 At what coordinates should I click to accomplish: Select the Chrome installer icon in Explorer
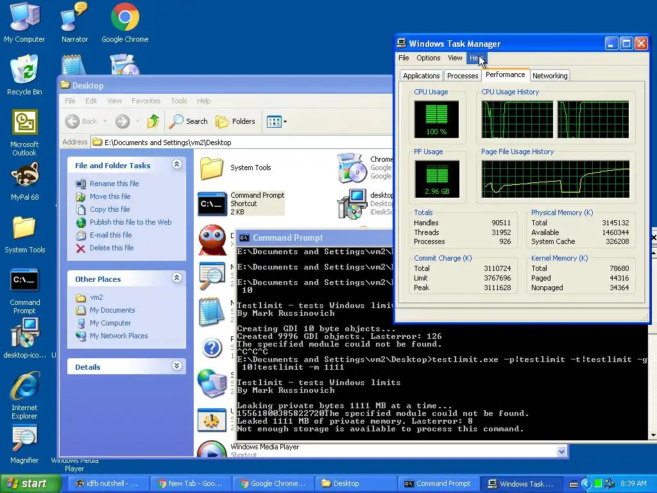coord(352,168)
